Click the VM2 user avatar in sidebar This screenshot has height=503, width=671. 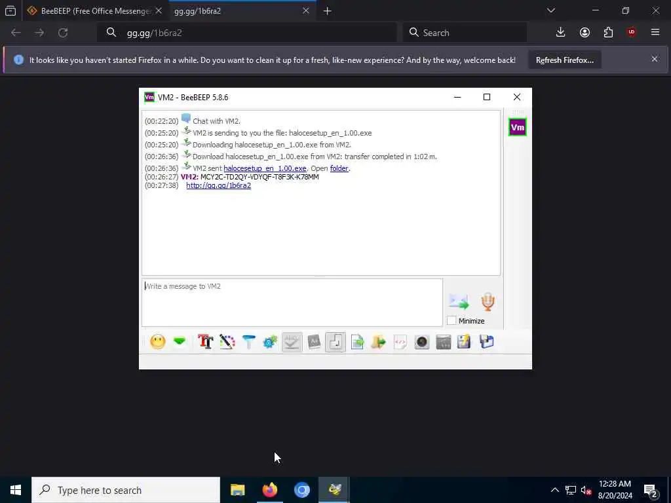[518, 127]
